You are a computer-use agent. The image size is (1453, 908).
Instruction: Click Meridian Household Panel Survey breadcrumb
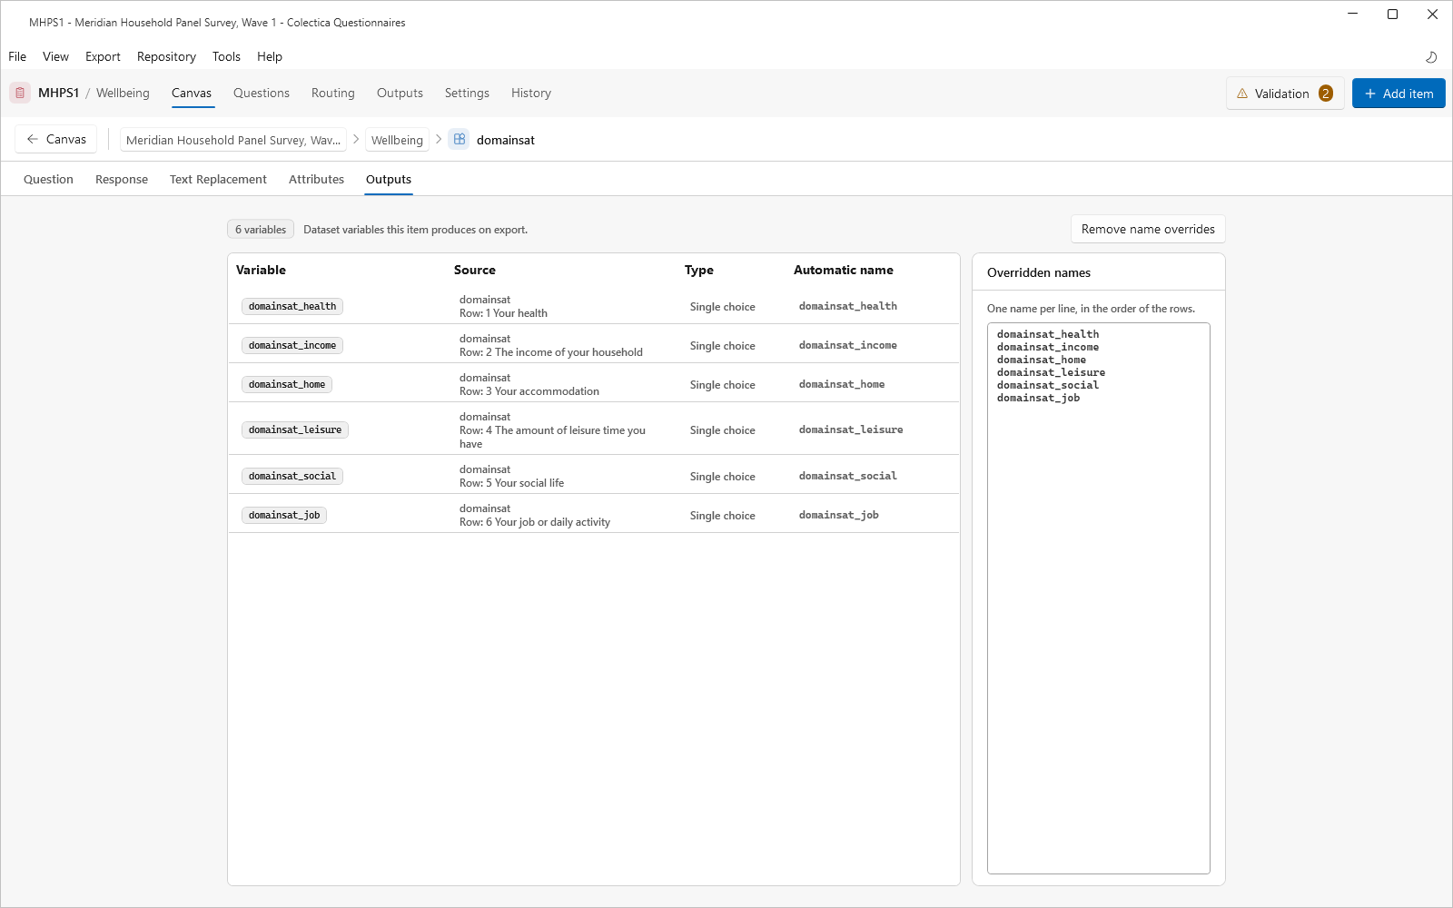[x=233, y=140]
